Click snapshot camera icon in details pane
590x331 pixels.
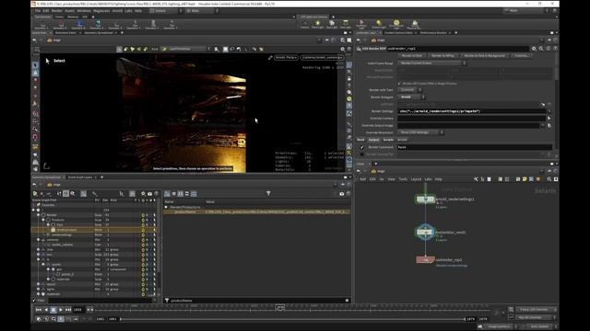tap(342, 194)
